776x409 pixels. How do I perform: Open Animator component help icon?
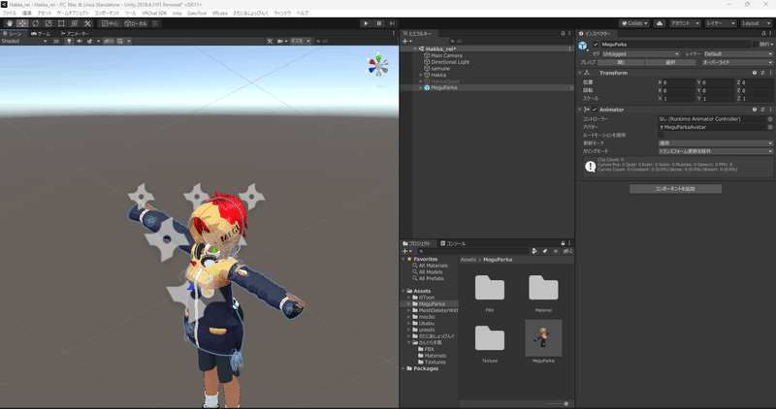(x=755, y=110)
